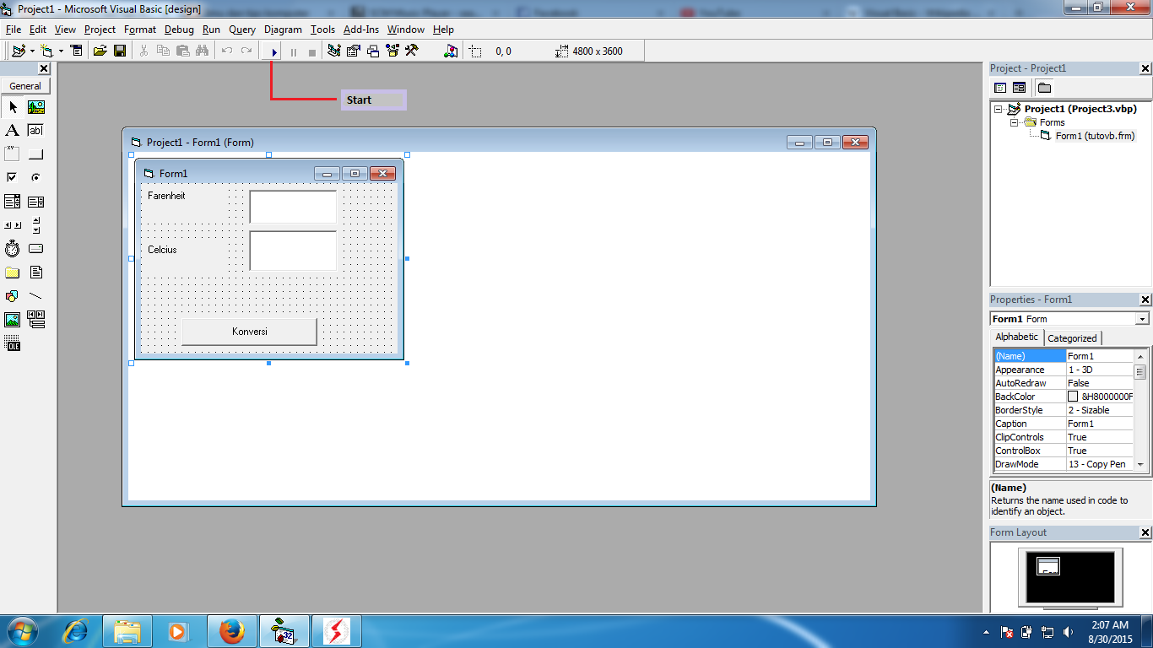This screenshot has height=648, width=1153.
Task: Select the Line control tool
Action: tap(35, 296)
